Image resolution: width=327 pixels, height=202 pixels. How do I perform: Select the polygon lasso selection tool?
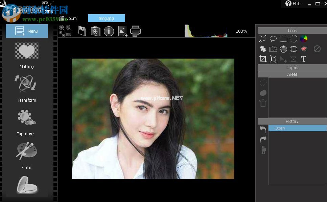(x=263, y=39)
